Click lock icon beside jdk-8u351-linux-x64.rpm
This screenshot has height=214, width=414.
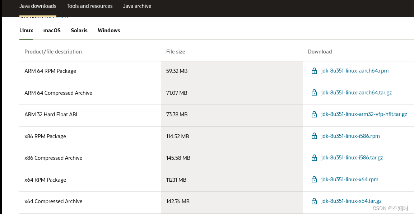(x=314, y=180)
